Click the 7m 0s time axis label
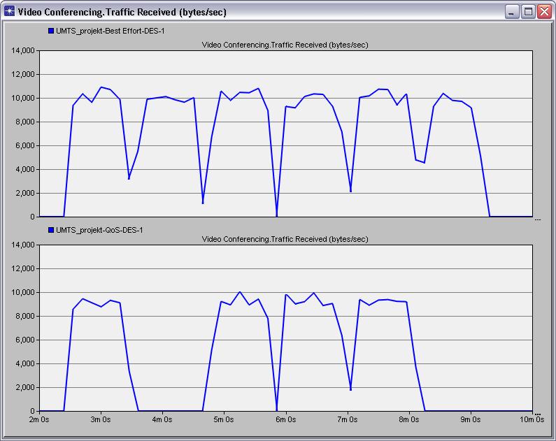 tap(348, 419)
